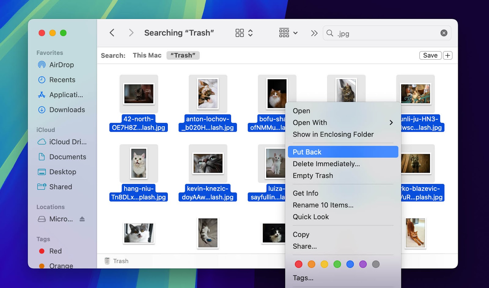Choose Quick Look in context menu
This screenshot has height=288, width=489.
click(x=311, y=217)
